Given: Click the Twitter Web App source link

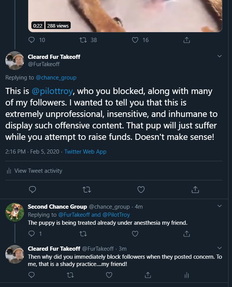Looking at the screenshot, I should (85, 152).
